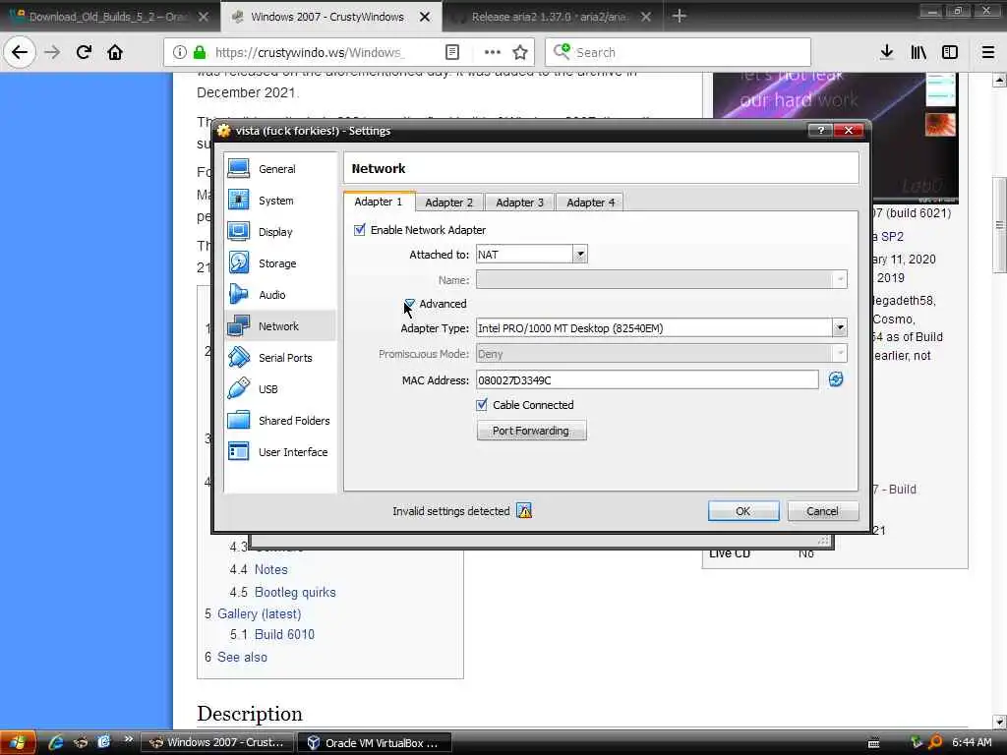Switch to Windows 2007 Firefox taskbar item
Viewport: 1007px width, 755px height.
click(216, 743)
